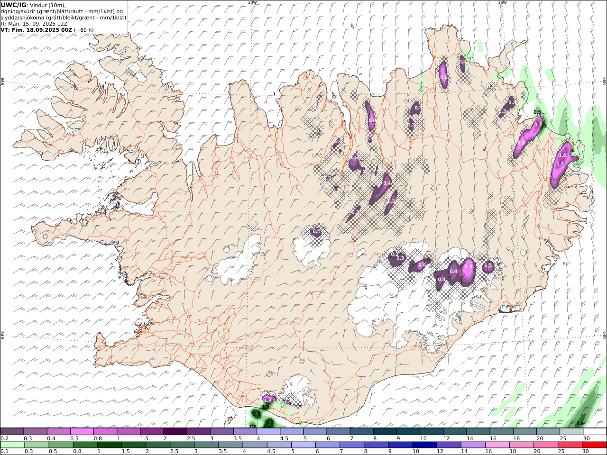Click the black '0.5' value off east coast

point(537,112)
